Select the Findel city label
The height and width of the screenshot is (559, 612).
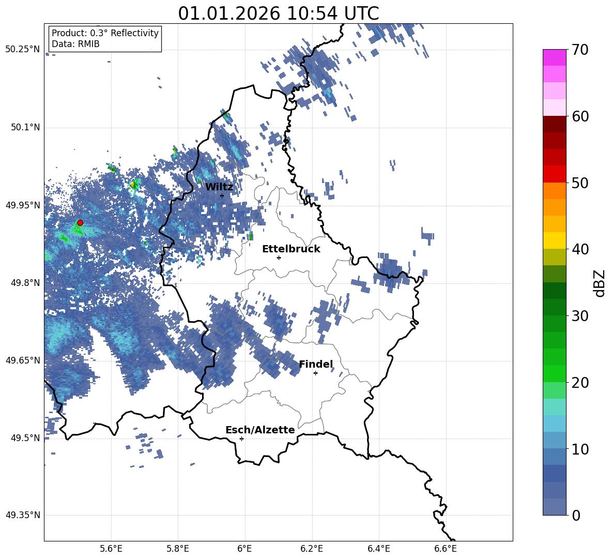coord(316,364)
